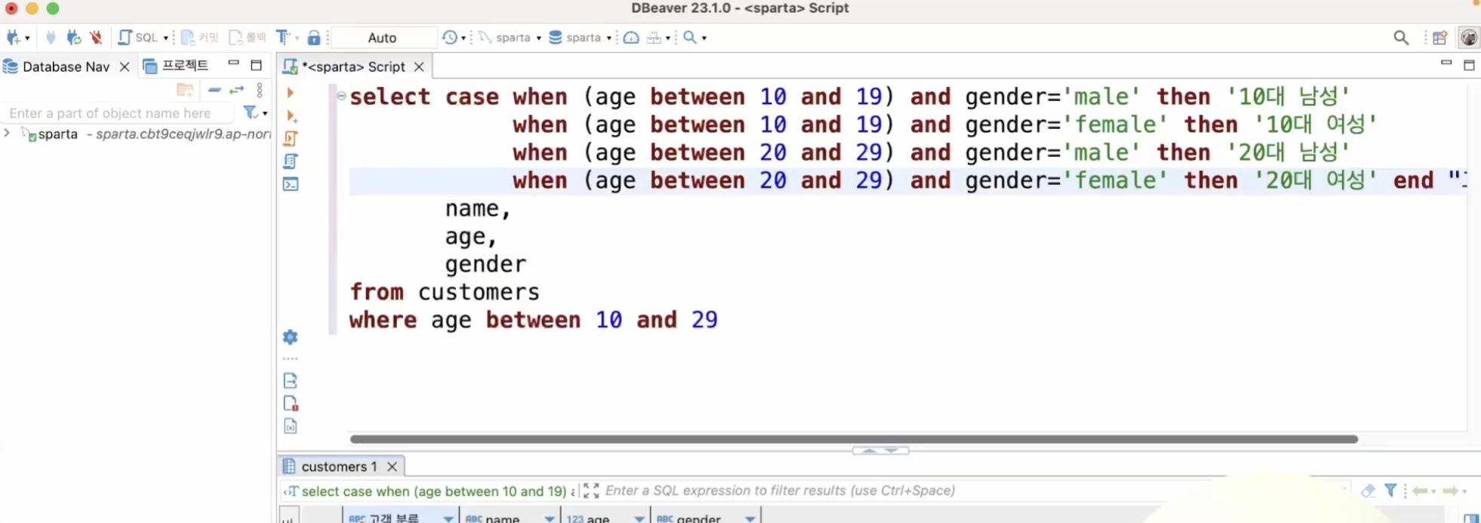The width and height of the screenshot is (1481, 523).
Task: Click the execute script icon
Action: [291, 138]
